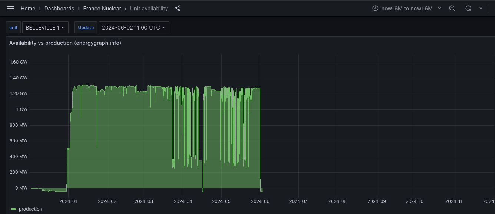Refresh the dashboard
This screenshot has height=214, width=495.
click(x=468, y=8)
